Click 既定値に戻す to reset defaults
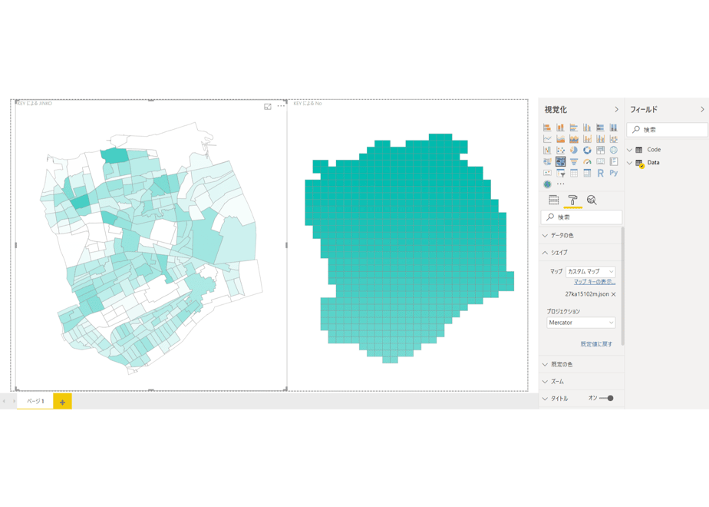Image resolution: width=709 pixels, height=507 pixels. click(x=596, y=344)
